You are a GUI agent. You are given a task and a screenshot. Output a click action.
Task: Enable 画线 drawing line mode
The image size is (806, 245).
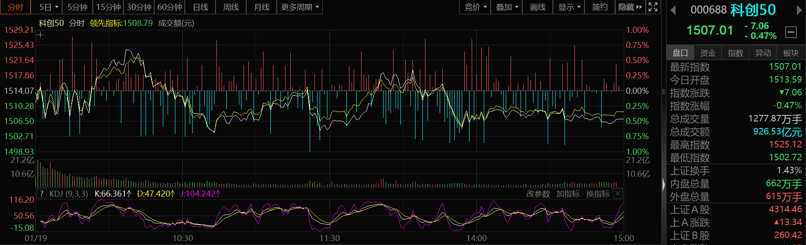click(x=537, y=7)
